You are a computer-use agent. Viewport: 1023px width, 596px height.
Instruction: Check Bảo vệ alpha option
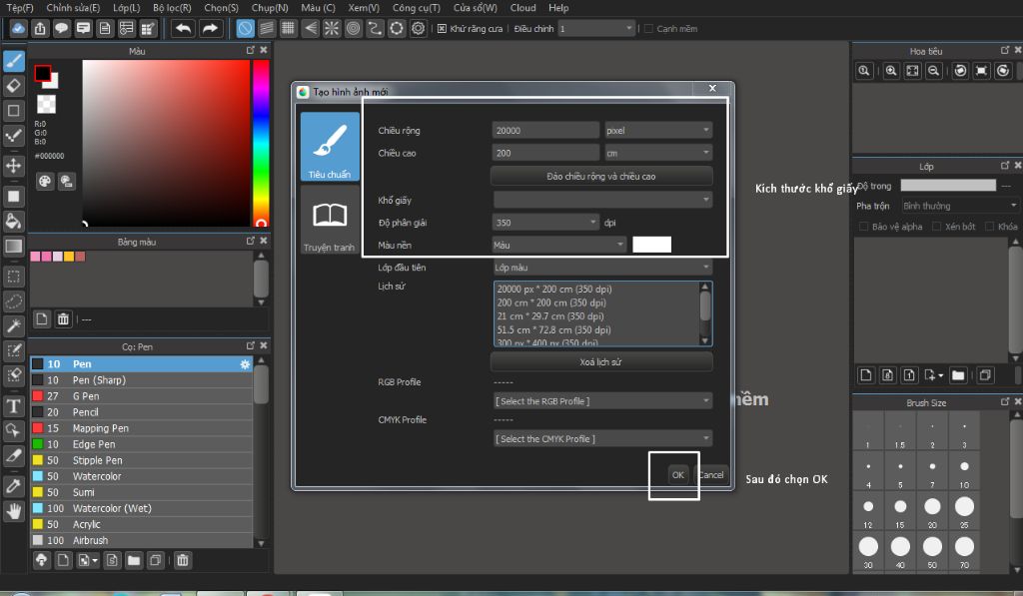[x=864, y=227]
